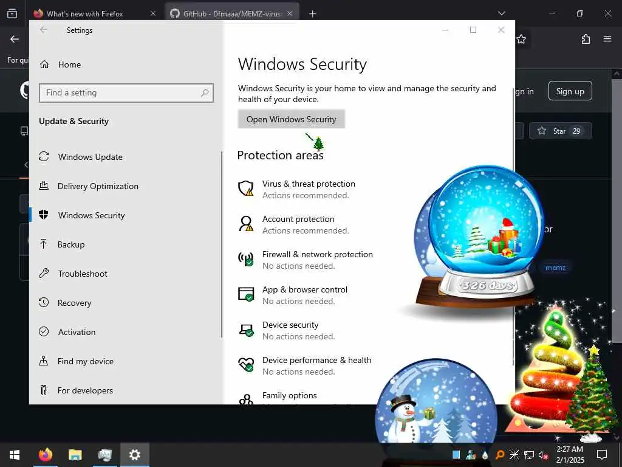Image resolution: width=622 pixels, height=467 pixels.
Task: Close the What's new with Firefox tab
Action: point(153,14)
